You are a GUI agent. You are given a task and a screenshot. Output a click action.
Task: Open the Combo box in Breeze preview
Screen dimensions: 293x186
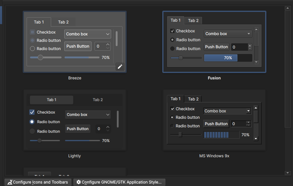point(88,34)
